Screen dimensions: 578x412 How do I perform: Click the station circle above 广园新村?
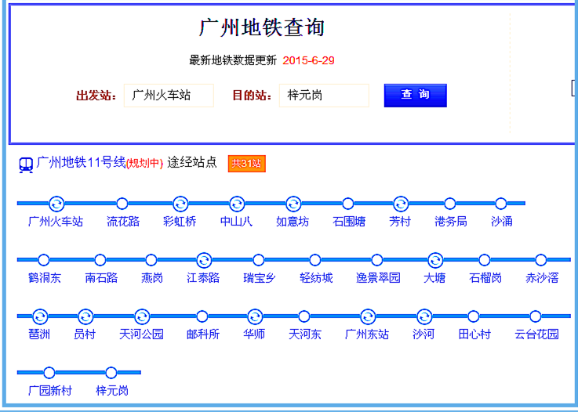pyautogui.click(x=49, y=373)
